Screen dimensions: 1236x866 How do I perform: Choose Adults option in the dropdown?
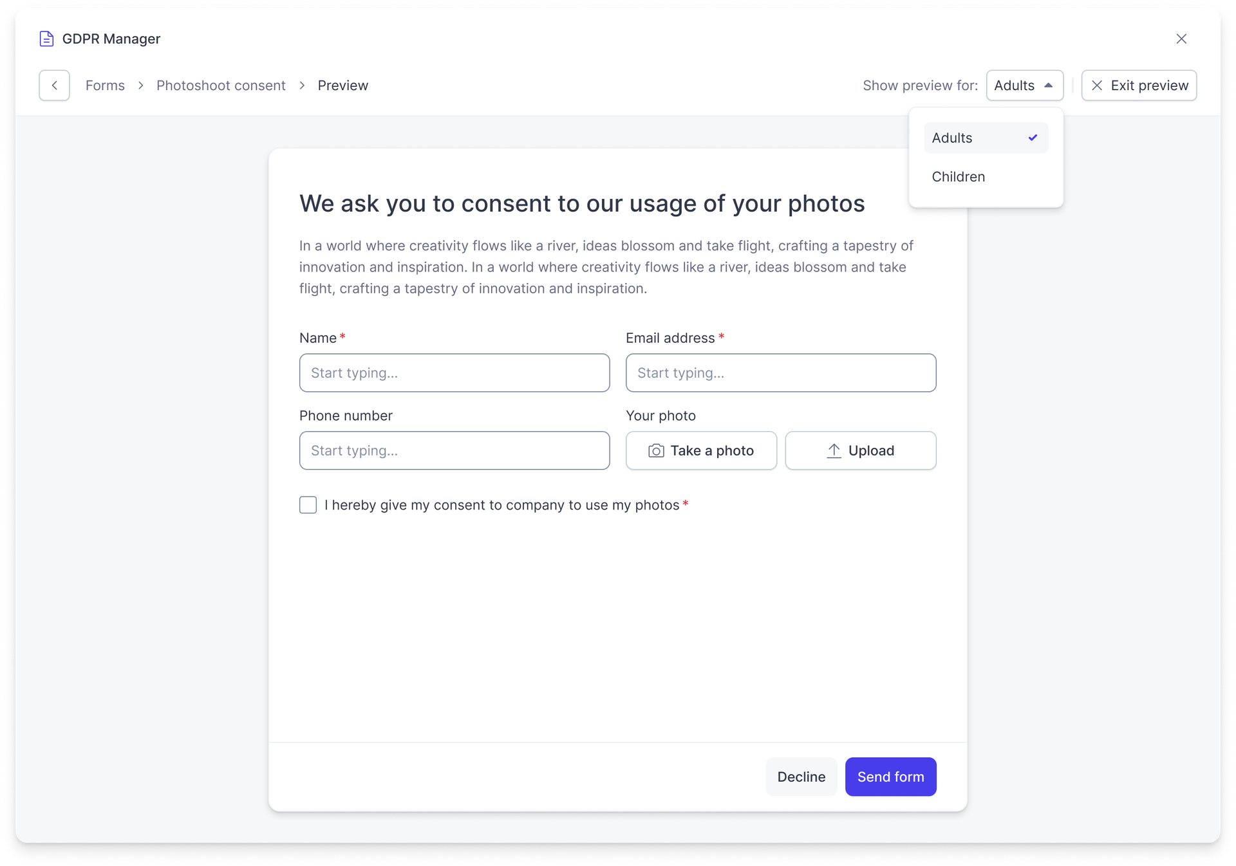pos(986,138)
